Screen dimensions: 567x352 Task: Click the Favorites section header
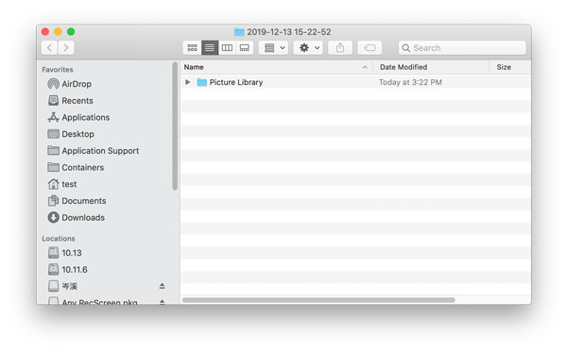pyautogui.click(x=58, y=69)
